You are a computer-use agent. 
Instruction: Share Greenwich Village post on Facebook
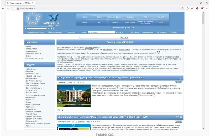pos(178,122)
